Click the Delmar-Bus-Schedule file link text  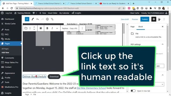point(34,77)
